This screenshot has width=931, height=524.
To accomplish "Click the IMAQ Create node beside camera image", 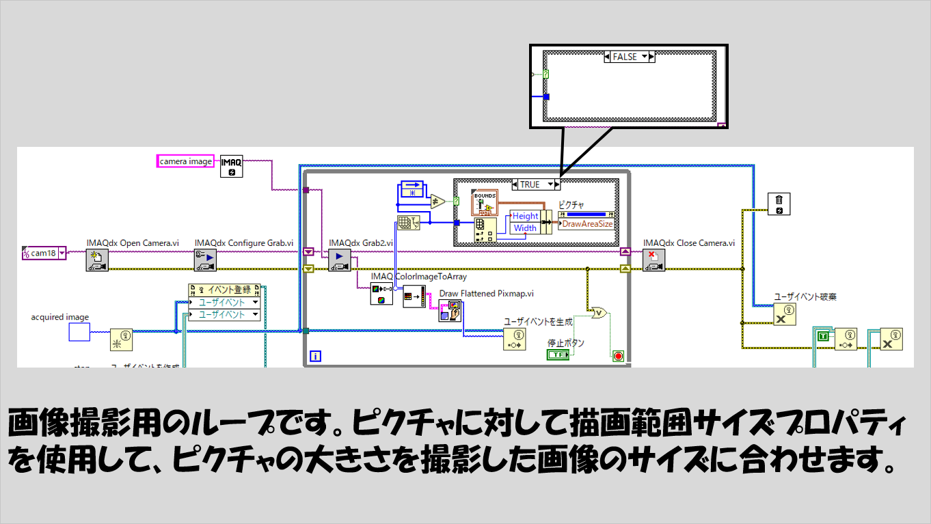I will pyautogui.click(x=231, y=166).
